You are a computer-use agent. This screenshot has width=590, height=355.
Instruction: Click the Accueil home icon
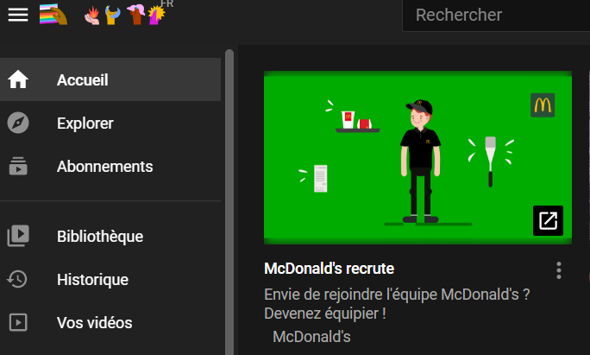pos(18,79)
